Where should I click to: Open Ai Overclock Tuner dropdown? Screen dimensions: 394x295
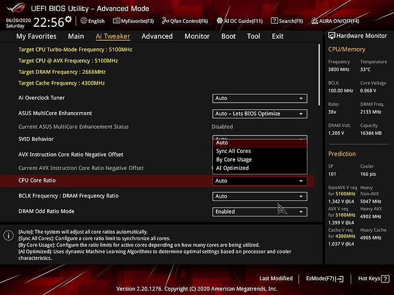pos(259,98)
